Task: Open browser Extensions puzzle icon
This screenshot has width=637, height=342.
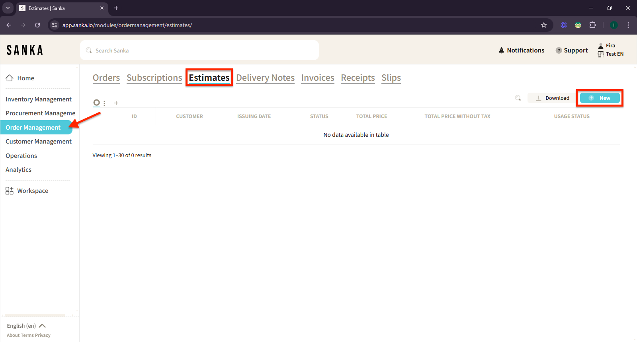Action: pos(592,25)
